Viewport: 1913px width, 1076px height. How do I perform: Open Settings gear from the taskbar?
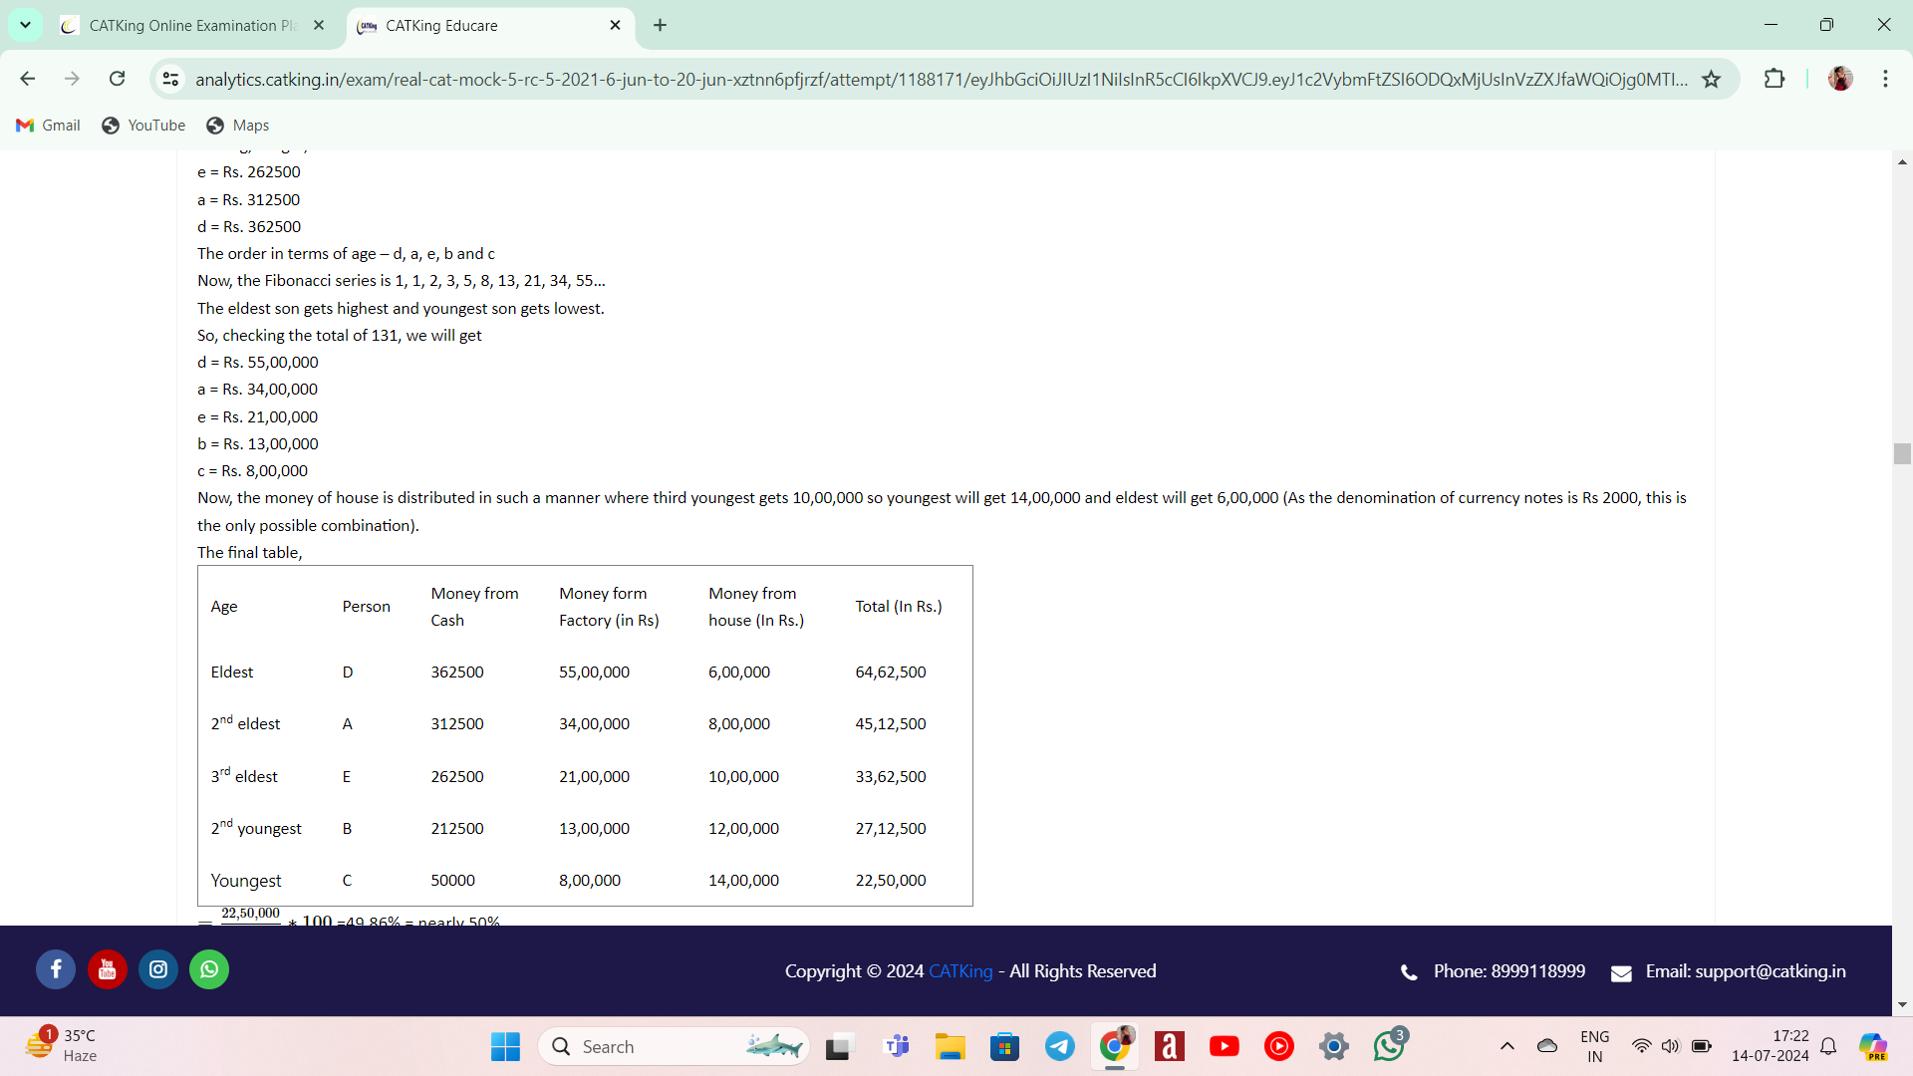1333,1046
